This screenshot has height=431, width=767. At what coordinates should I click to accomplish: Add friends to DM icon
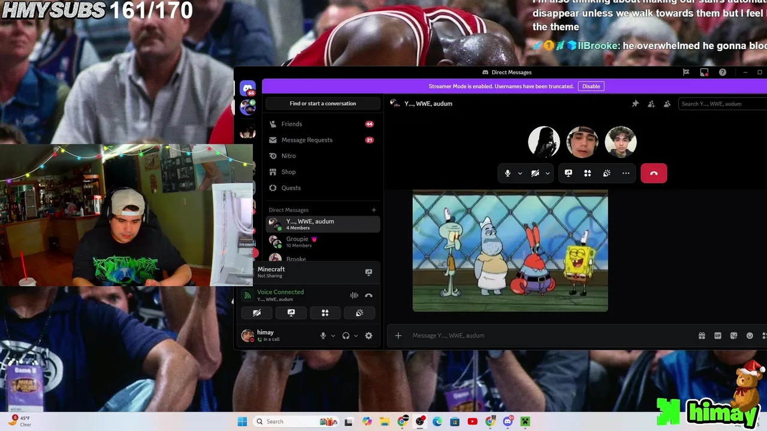[651, 104]
